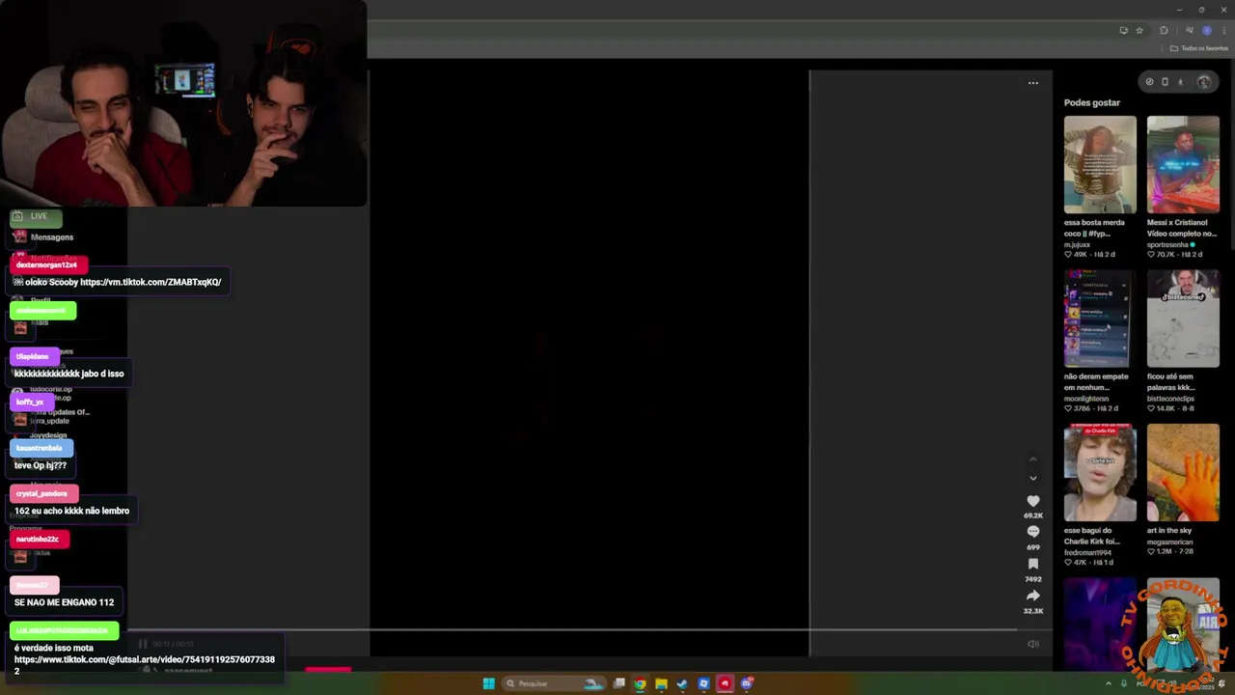Open Google Chrome from the taskbar
1235x695 pixels.
[x=640, y=683]
